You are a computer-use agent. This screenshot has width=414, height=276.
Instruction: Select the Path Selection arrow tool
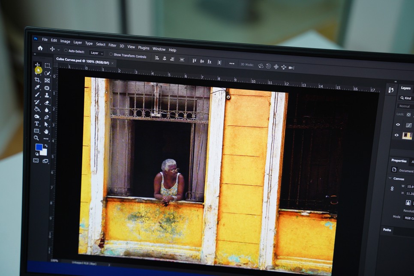click(x=46, y=124)
